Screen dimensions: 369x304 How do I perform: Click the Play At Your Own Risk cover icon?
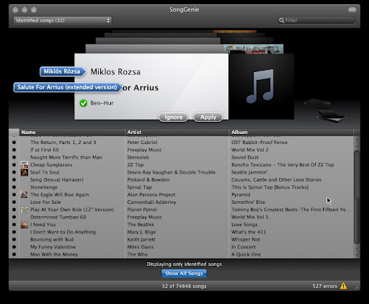click(25, 210)
